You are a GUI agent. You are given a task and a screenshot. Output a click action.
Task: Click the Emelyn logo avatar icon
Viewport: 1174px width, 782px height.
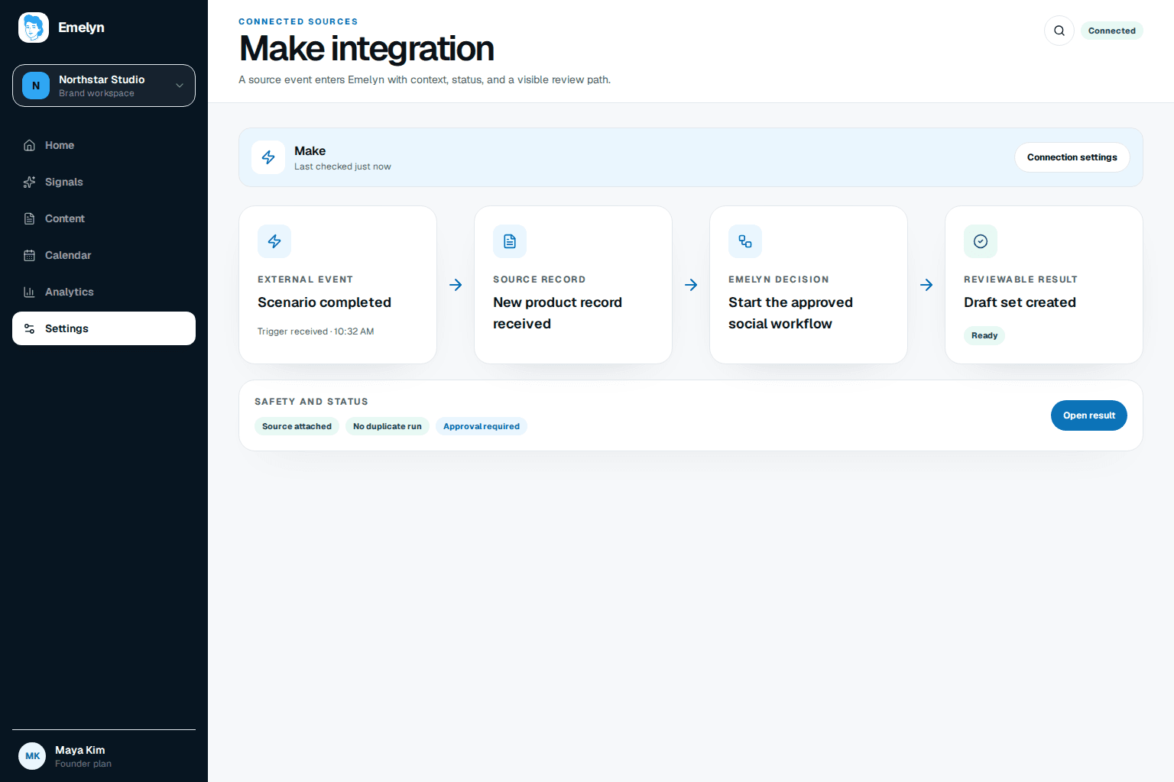34,27
